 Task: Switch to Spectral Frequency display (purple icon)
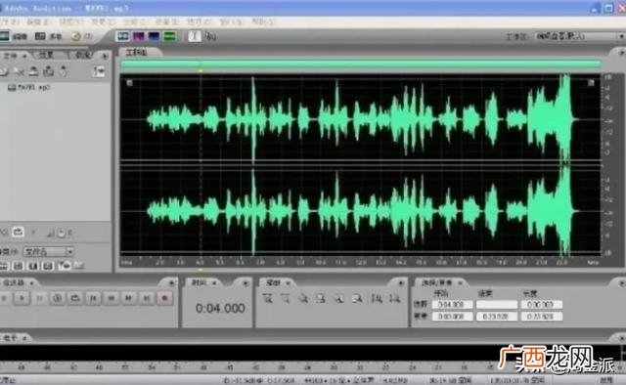[x=139, y=36]
